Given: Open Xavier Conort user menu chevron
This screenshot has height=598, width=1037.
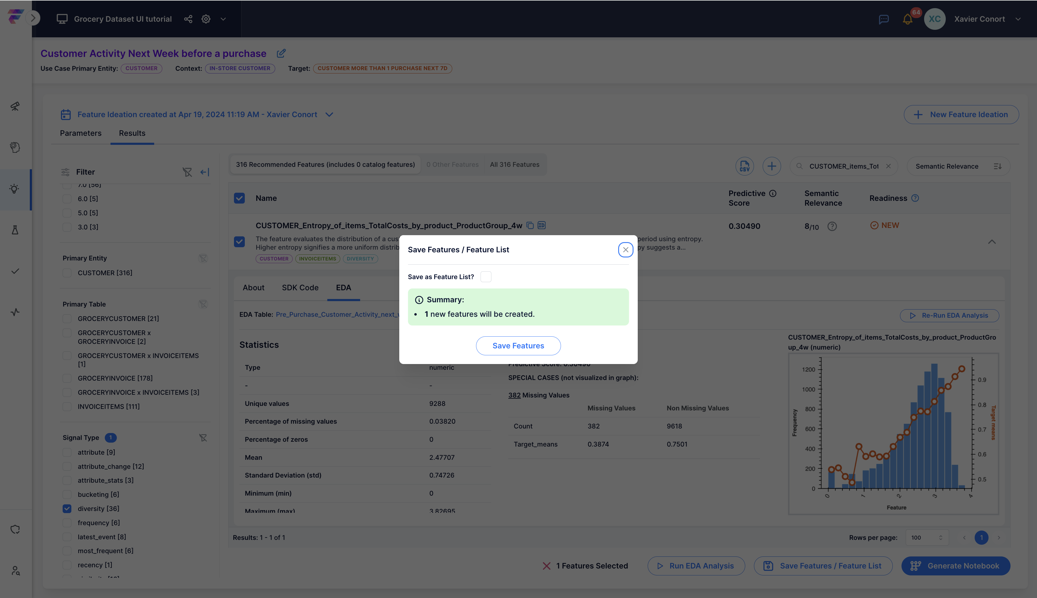Looking at the screenshot, I should tap(1018, 19).
